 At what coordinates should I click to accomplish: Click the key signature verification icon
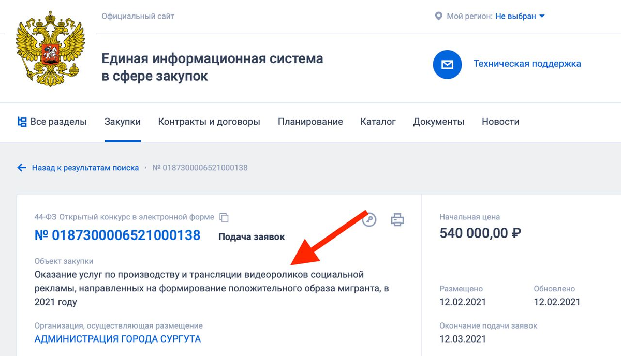369,219
